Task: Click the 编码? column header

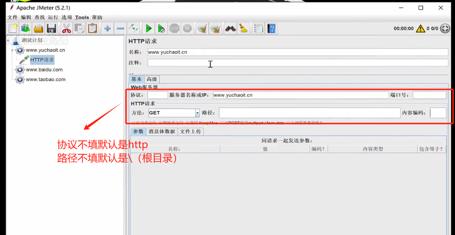Action: coord(318,149)
